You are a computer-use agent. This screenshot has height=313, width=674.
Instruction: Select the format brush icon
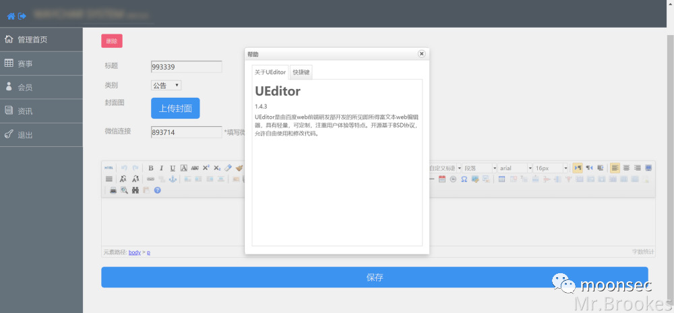239,168
